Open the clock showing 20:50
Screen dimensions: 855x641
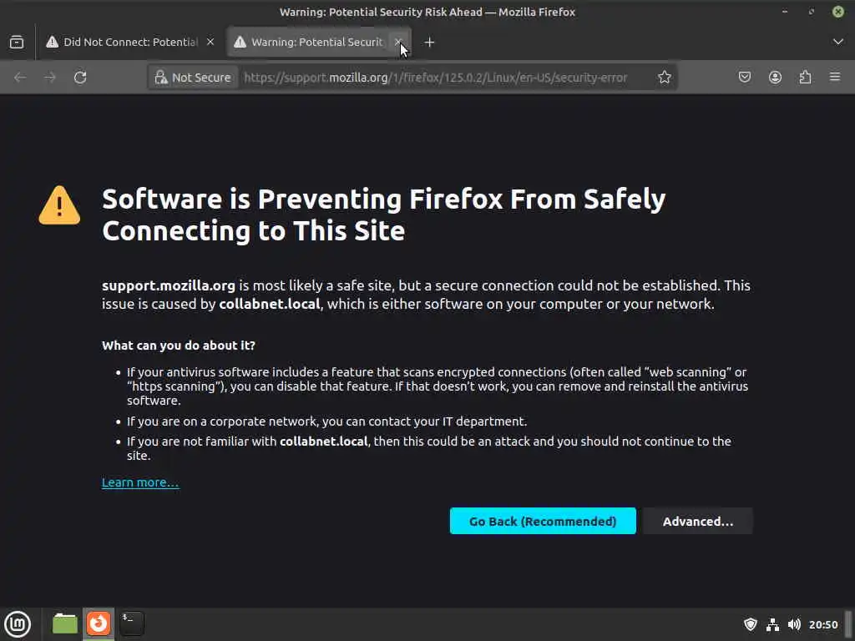(x=822, y=624)
